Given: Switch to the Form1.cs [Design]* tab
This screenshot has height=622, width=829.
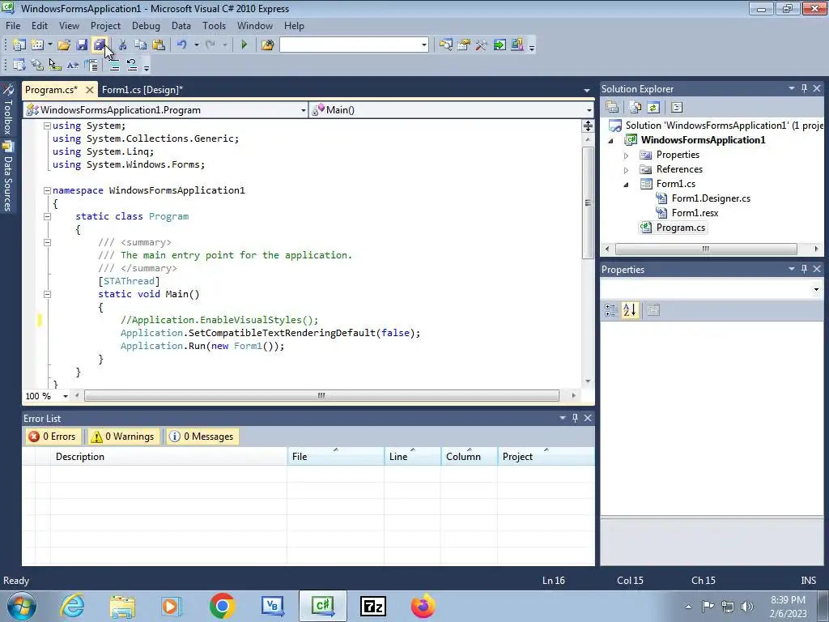Looking at the screenshot, I should 142,90.
